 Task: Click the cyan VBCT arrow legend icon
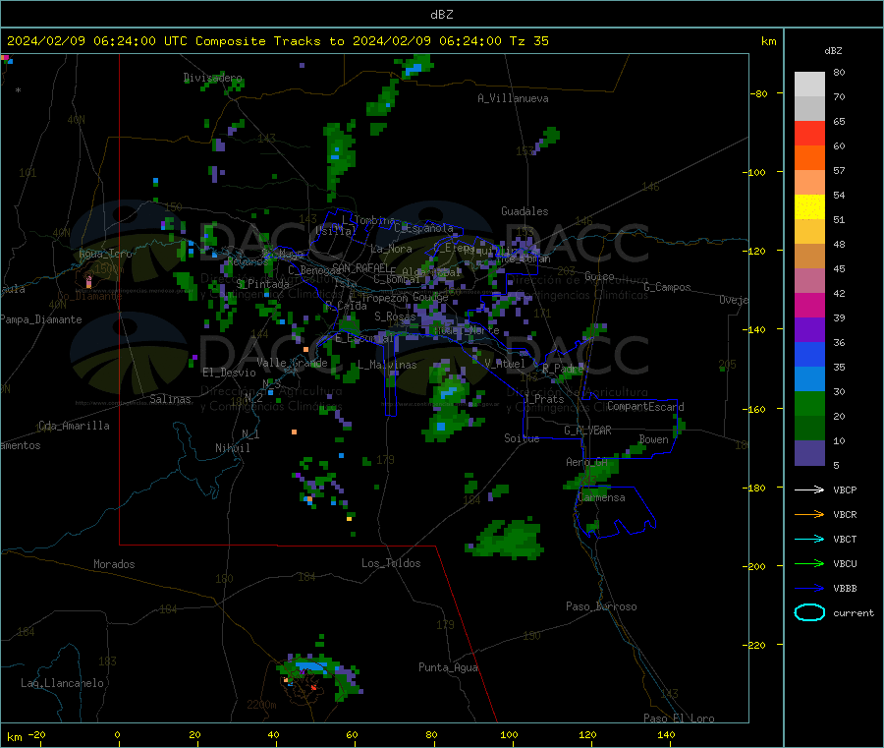pyautogui.click(x=809, y=540)
